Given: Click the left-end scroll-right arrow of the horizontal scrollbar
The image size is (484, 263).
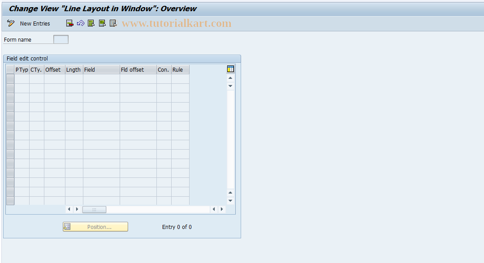Looking at the screenshot, I should [x=77, y=209].
